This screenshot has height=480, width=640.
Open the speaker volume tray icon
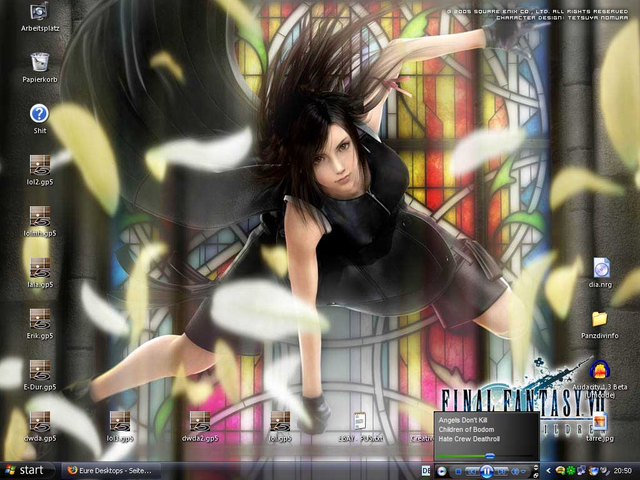(604, 471)
